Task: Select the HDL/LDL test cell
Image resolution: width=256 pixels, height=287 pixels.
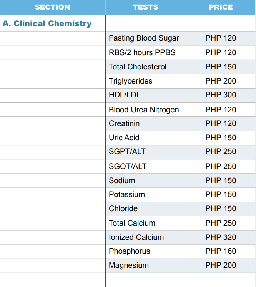Action: point(125,95)
